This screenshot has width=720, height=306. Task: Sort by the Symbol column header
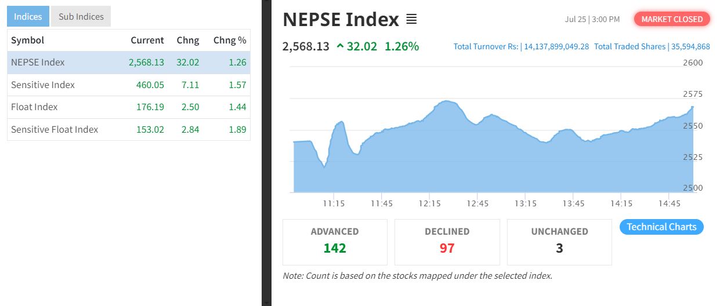tap(28, 40)
